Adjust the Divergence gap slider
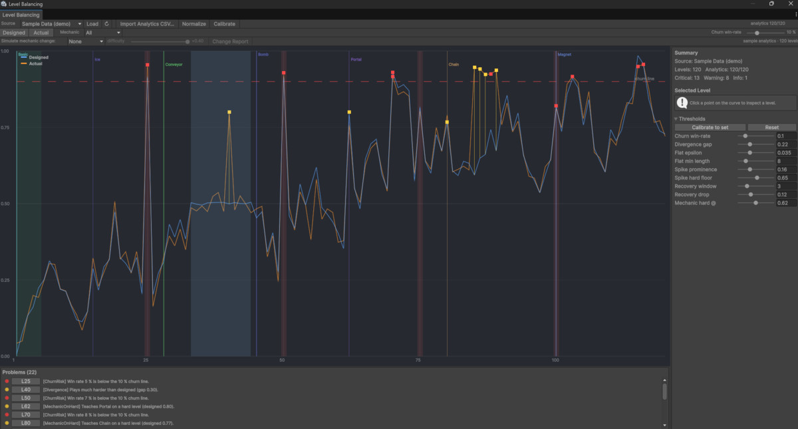The height and width of the screenshot is (429, 798). coord(756,144)
